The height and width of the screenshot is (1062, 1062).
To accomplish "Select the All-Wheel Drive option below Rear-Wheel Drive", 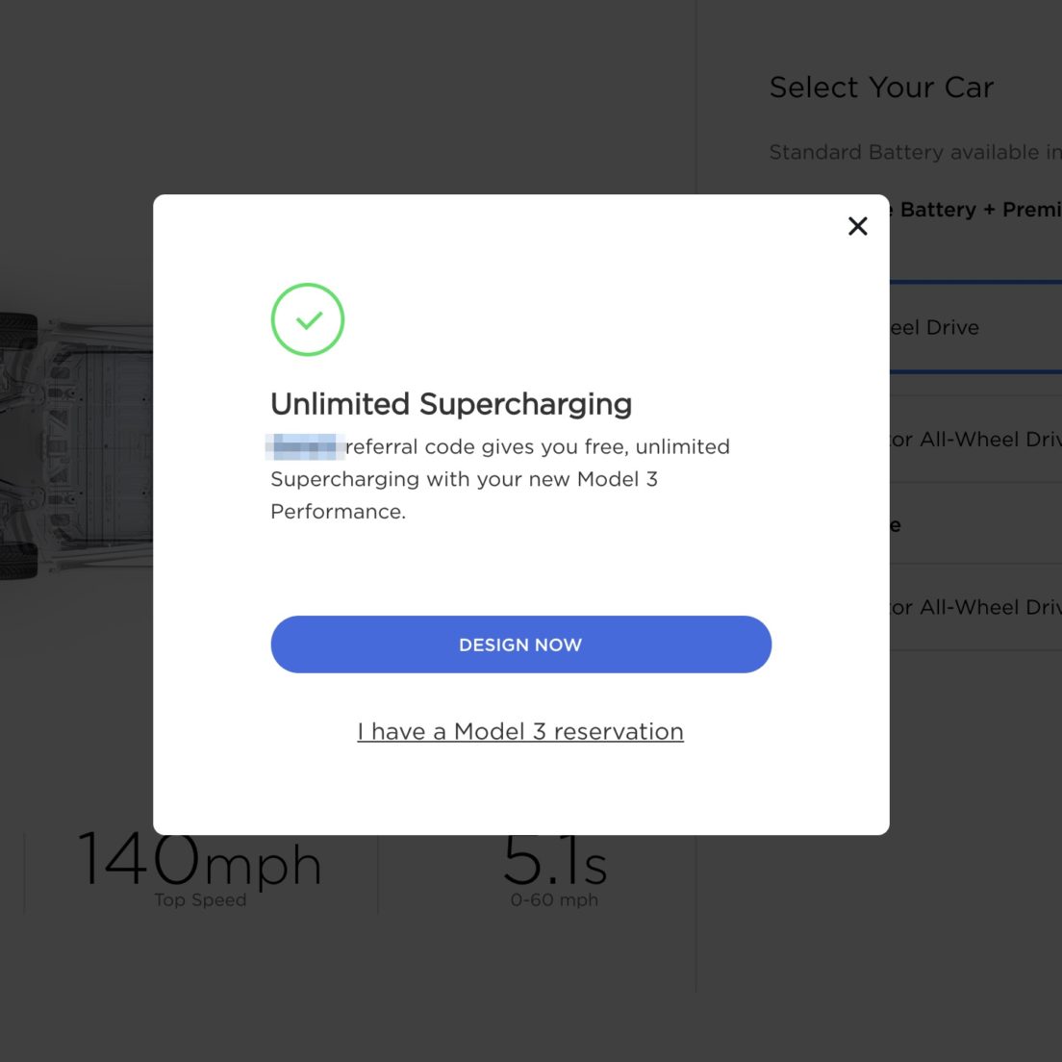I will 976,439.
